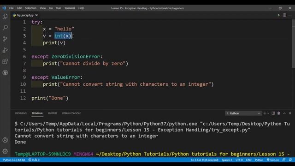Click Go Live in status bar

click(273, 160)
